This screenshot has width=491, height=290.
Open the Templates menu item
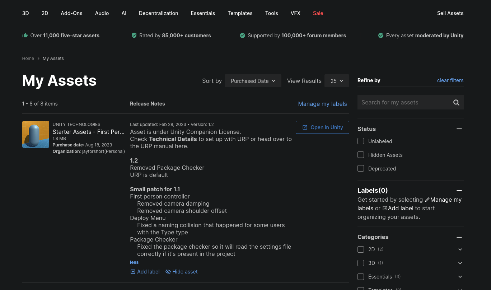pos(240,13)
